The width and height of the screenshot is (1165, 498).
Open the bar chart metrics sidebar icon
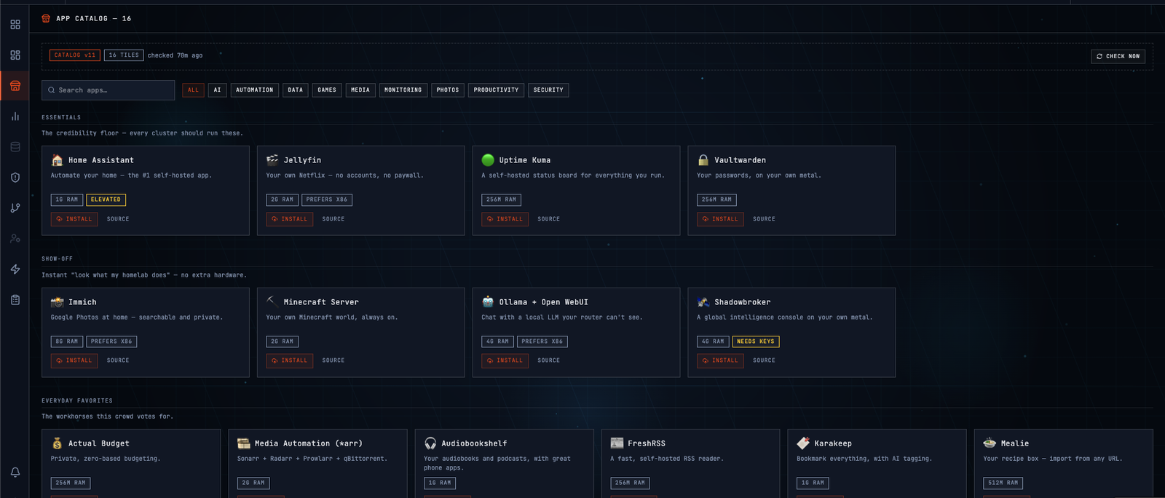coord(15,116)
